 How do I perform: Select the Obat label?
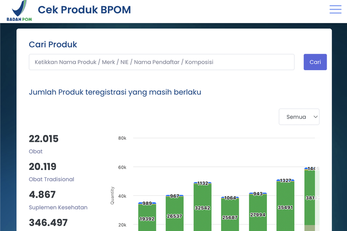[36, 152]
